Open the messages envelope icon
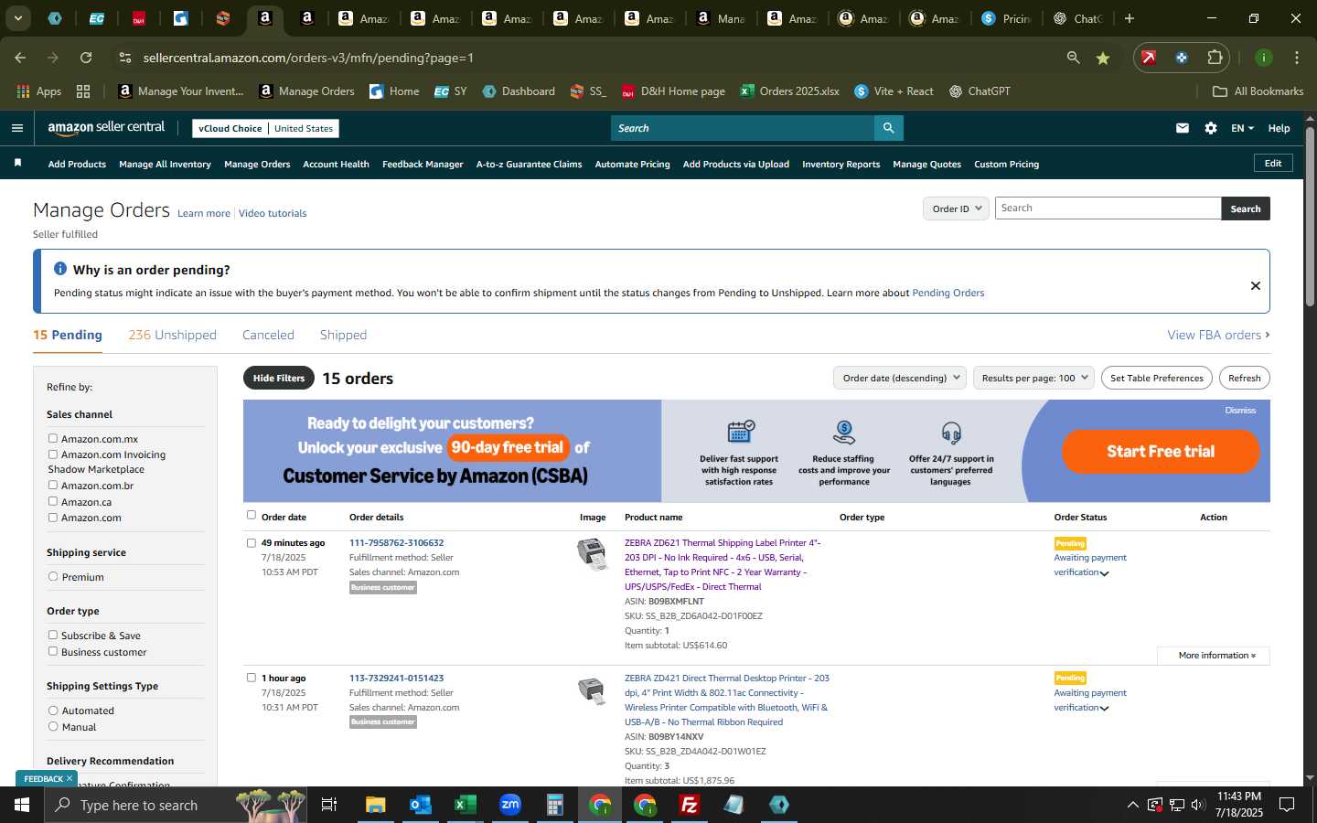This screenshot has width=1317, height=823. click(x=1183, y=128)
